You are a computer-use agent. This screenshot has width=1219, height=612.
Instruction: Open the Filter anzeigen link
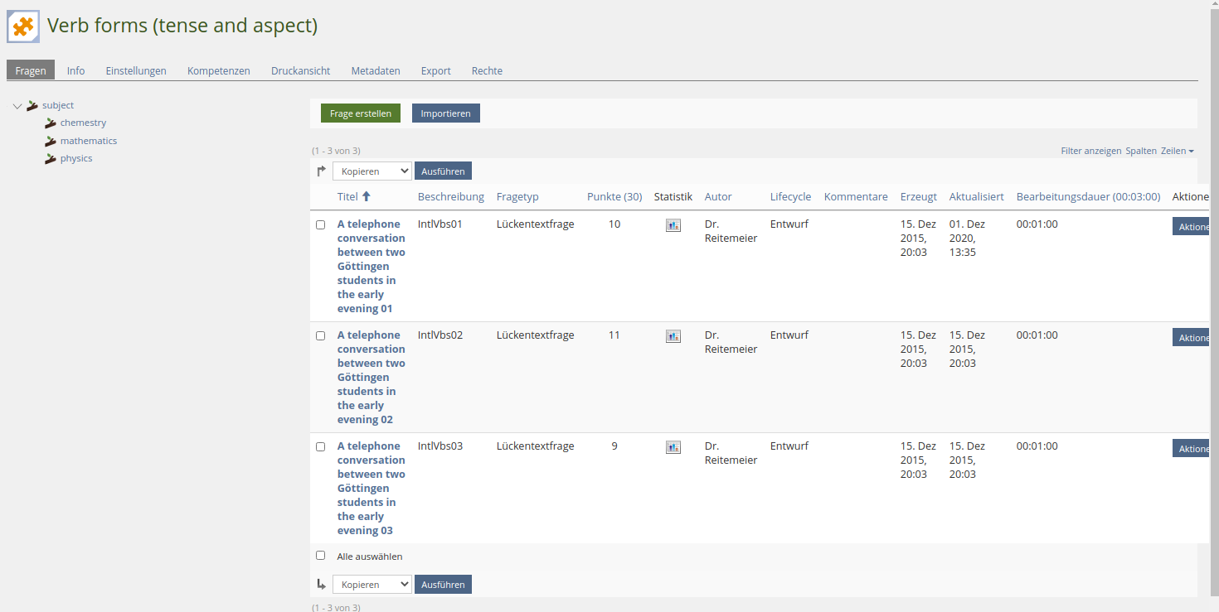[x=1090, y=152]
